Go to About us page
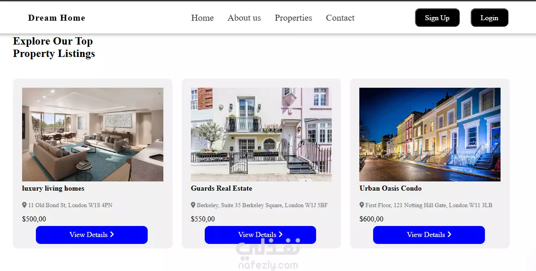536x271 pixels. coord(244,18)
